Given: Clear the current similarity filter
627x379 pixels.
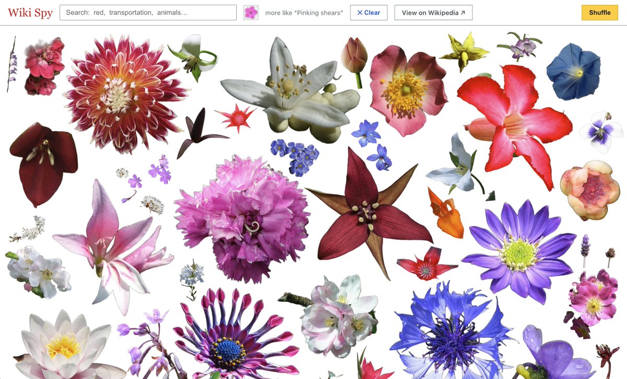Looking at the screenshot, I should 369,13.
